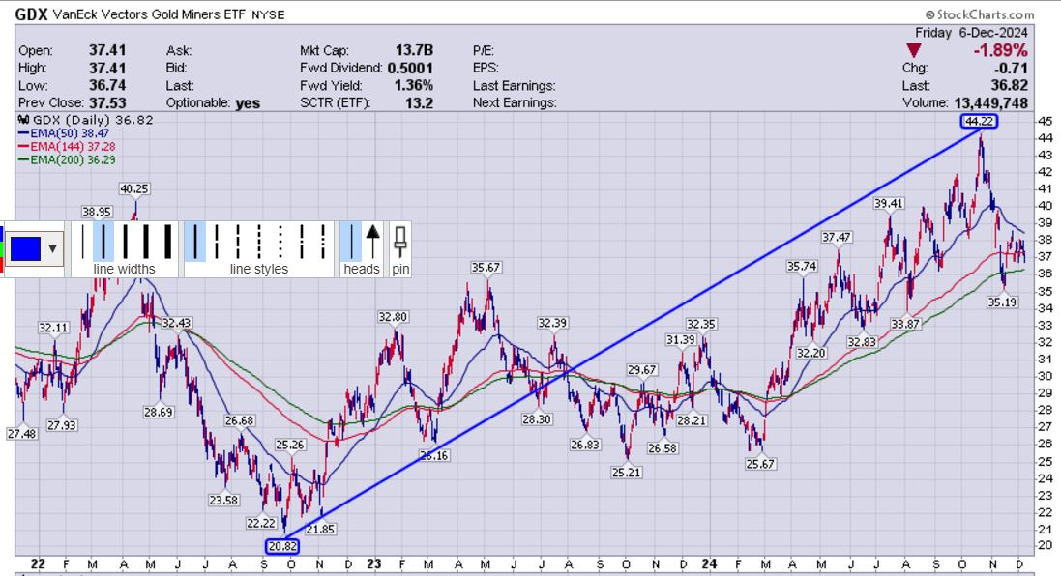Click the Prev Close 37.53 value
Screen dimensions: 1061x576
coord(107,102)
